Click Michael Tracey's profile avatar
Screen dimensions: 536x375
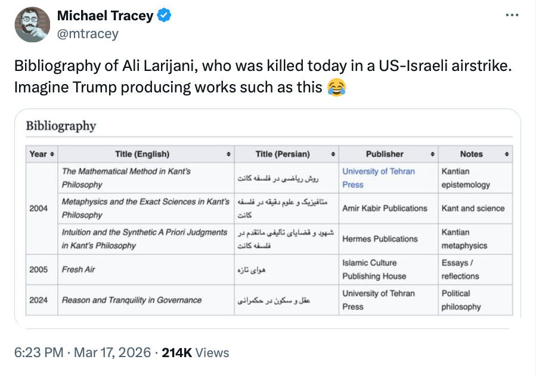click(x=32, y=24)
